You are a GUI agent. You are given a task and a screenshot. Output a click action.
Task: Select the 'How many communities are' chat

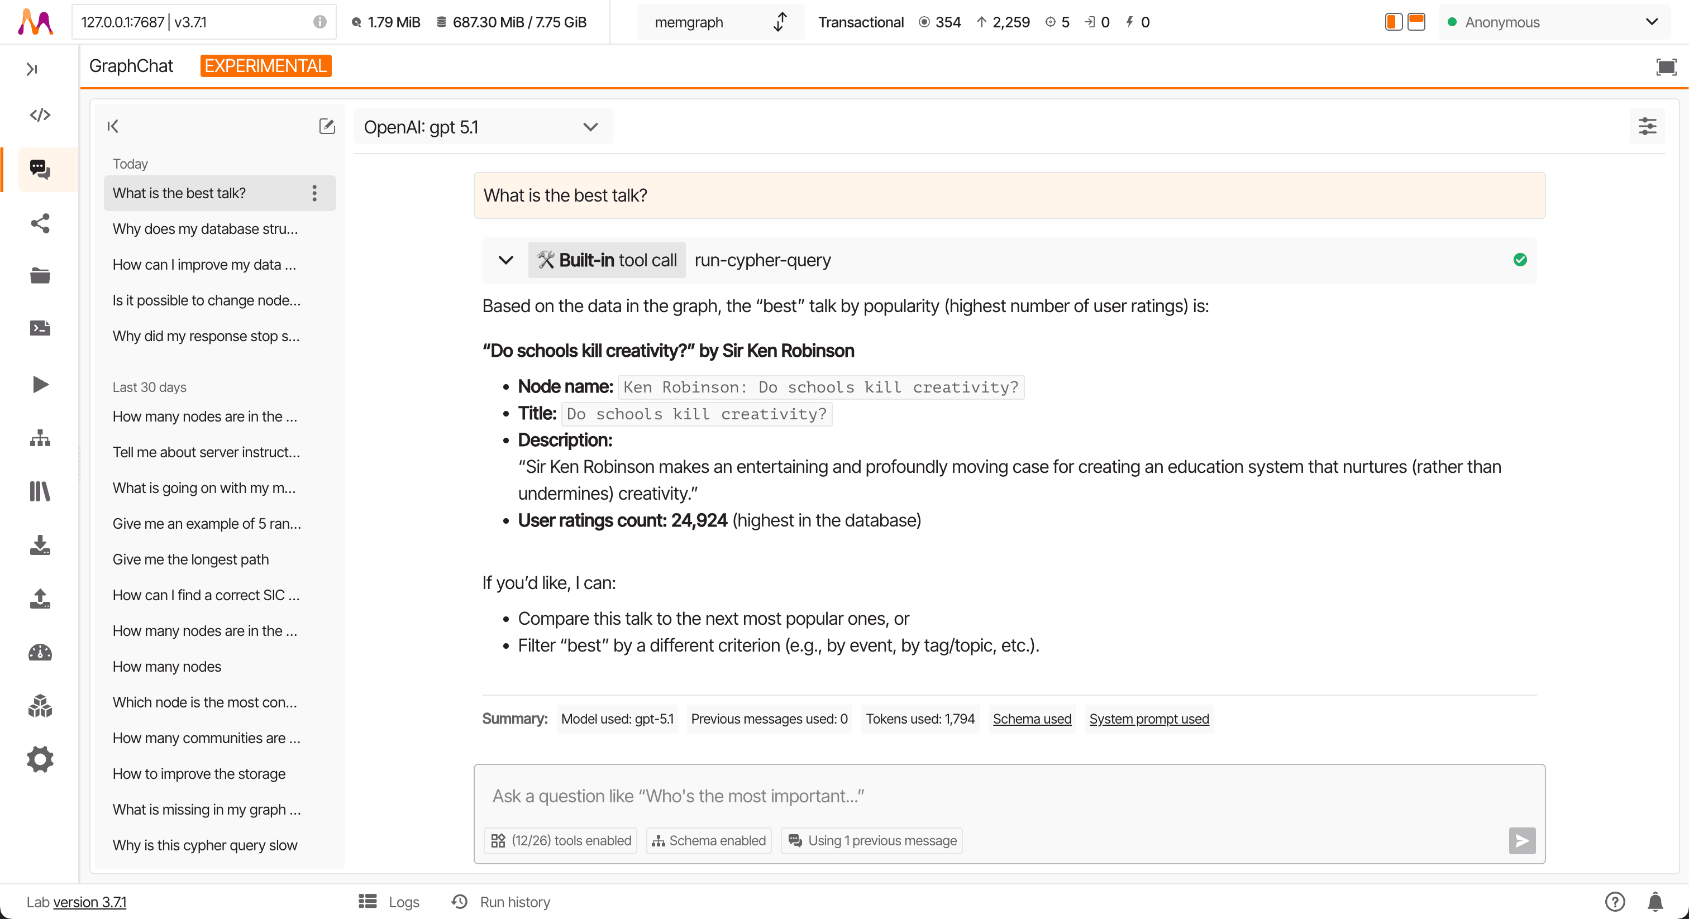[206, 738]
